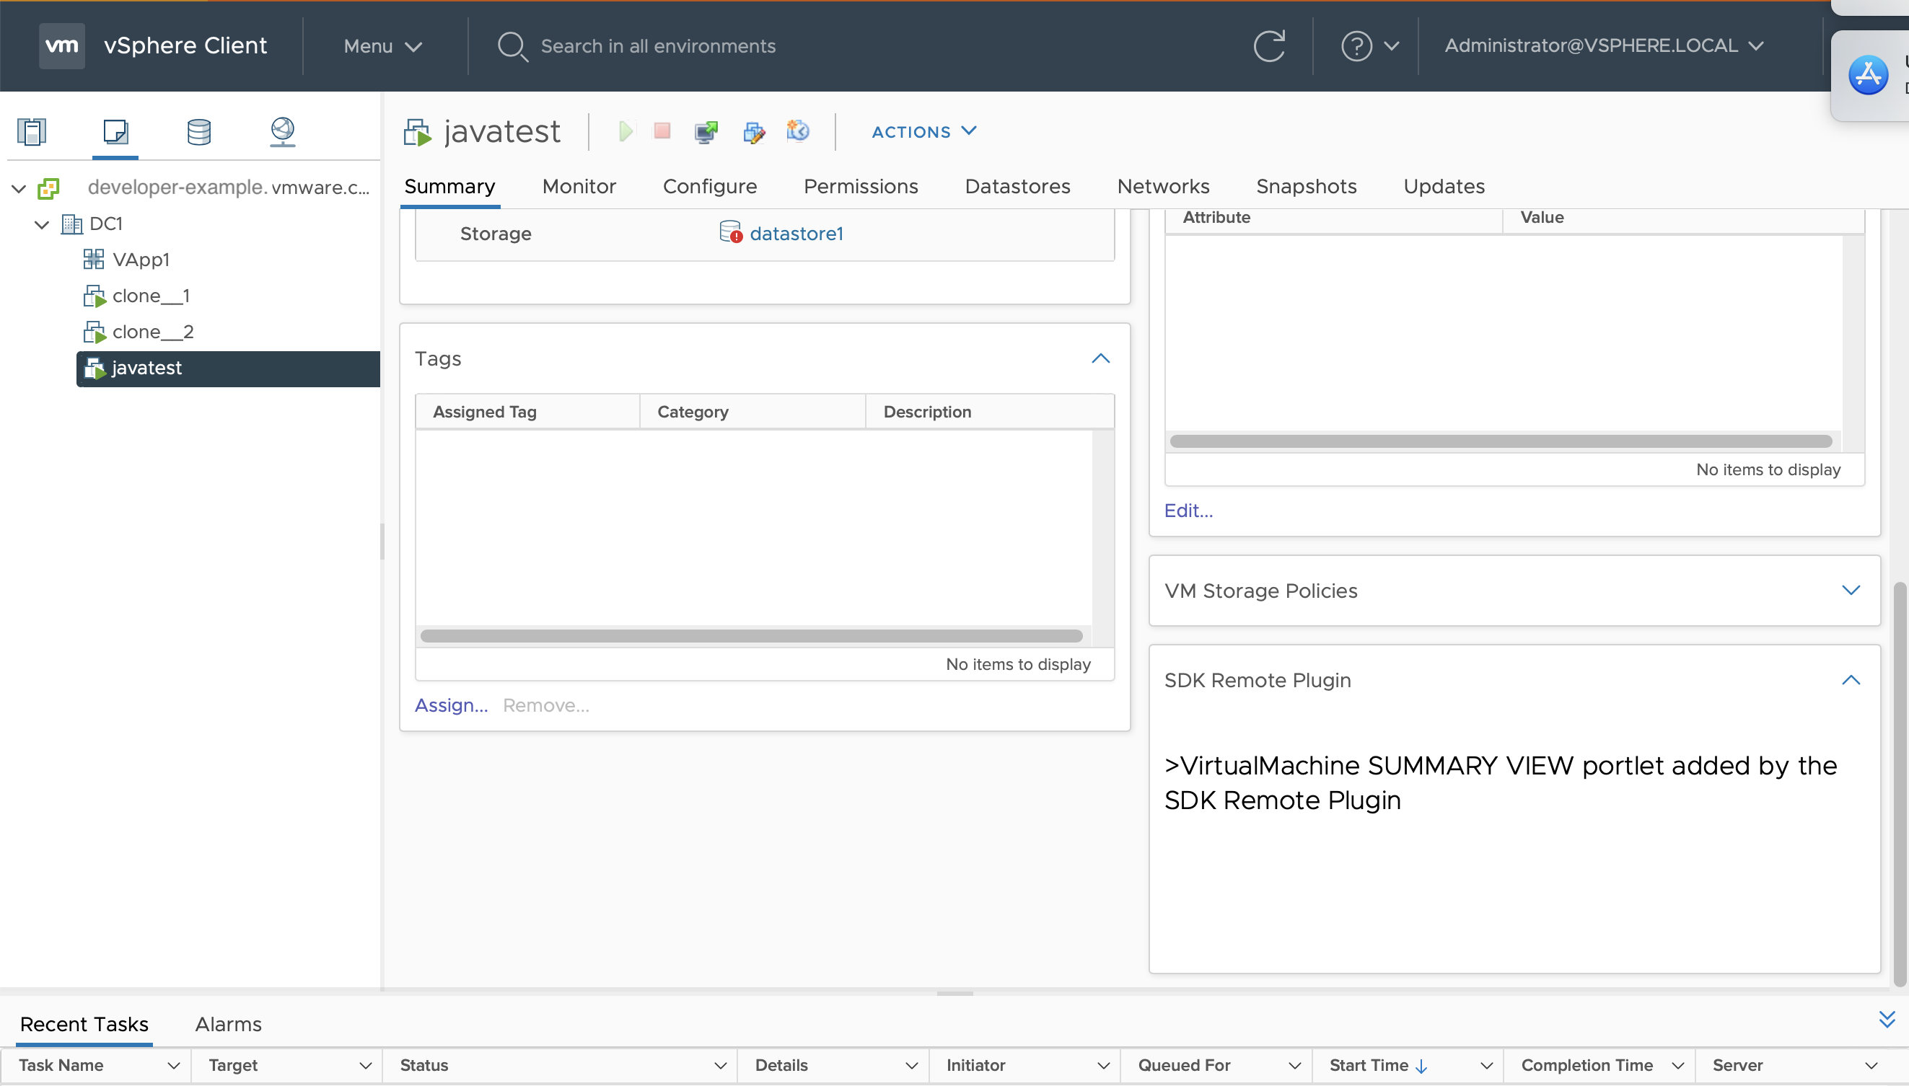Screen dimensions: 1909x1086
Task: Click the attributes table horizontal scrollbar
Action: [1501, 441]
